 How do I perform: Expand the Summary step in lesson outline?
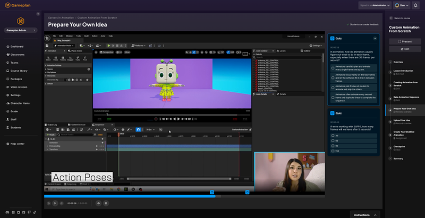pyautogui.click(x=390, y=159)
